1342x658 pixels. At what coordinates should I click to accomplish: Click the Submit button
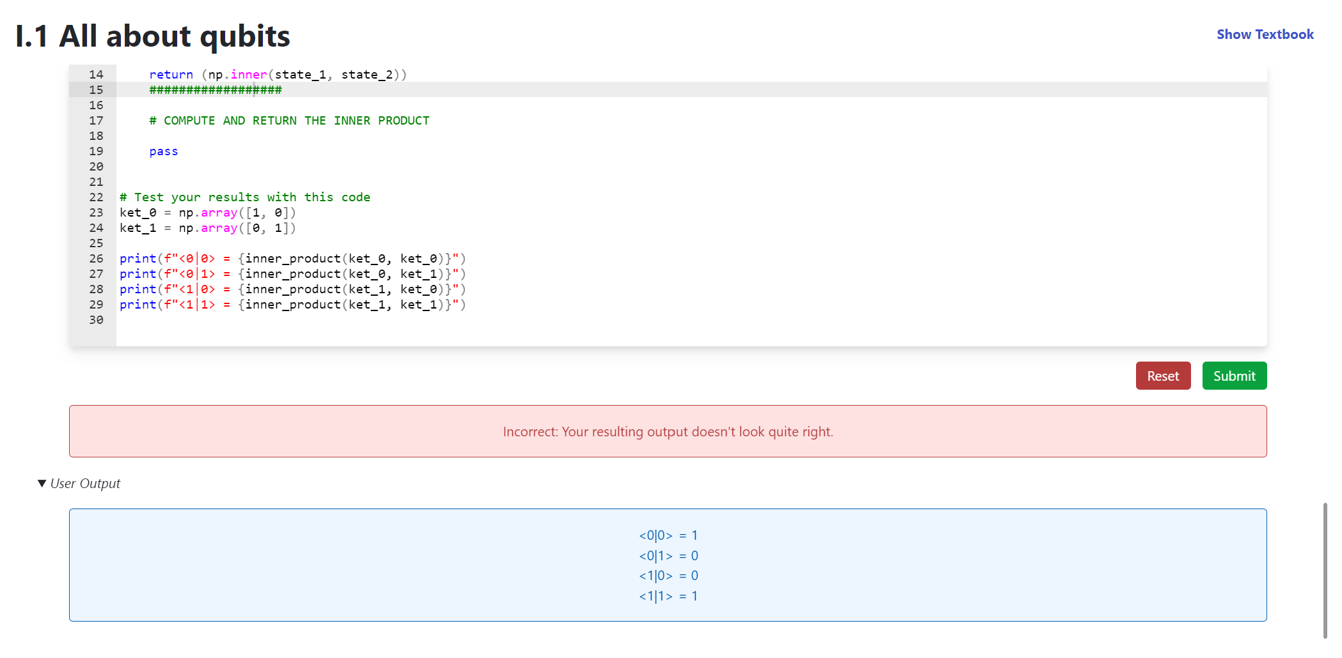click(x=1234, y=376)
